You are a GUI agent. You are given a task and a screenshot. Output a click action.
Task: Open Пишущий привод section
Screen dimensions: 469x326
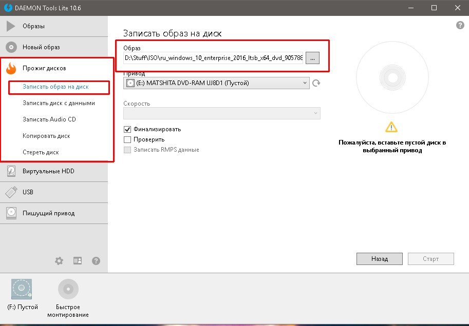click(x=54, y=213)
